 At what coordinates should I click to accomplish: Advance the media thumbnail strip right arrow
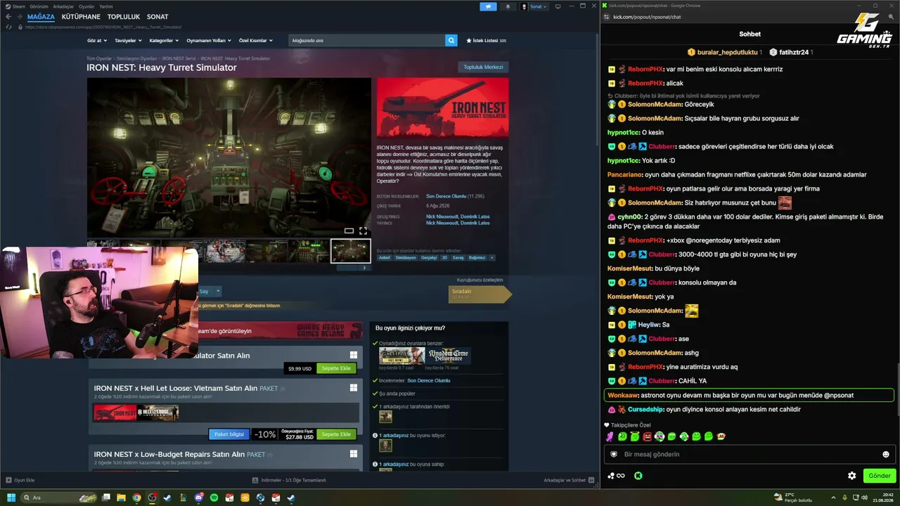click(364, 268)
